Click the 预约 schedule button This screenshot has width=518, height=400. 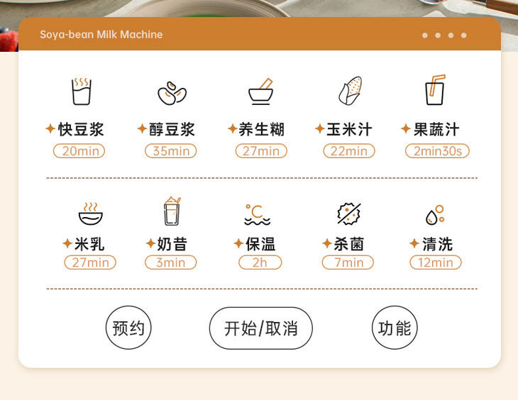[128, 328]
